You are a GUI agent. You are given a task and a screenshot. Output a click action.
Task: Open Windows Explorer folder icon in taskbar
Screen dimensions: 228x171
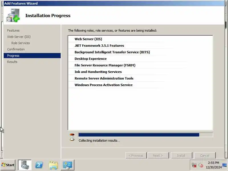click(x=53, y=165)
